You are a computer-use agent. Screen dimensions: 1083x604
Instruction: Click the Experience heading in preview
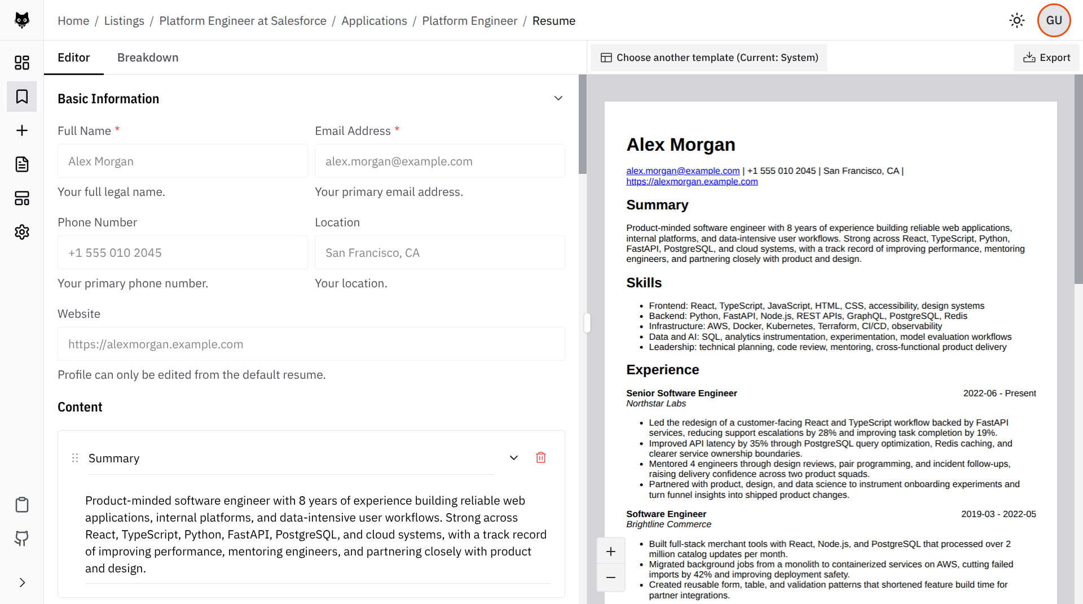point(662,370)
